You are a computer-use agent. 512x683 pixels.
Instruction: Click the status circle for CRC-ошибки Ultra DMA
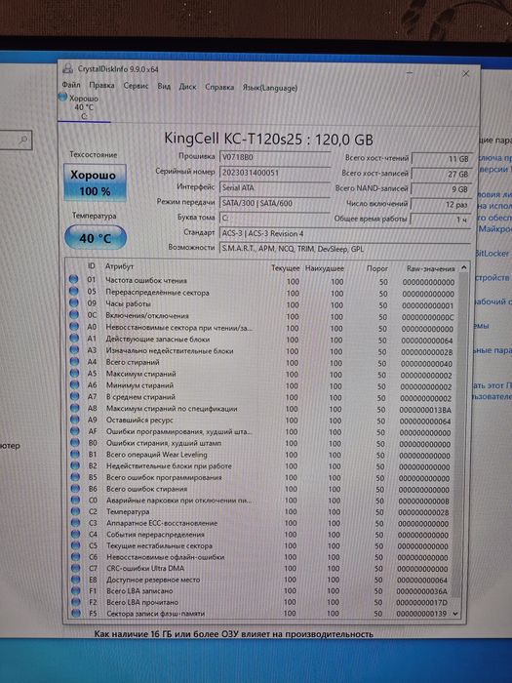pos(76,568)
